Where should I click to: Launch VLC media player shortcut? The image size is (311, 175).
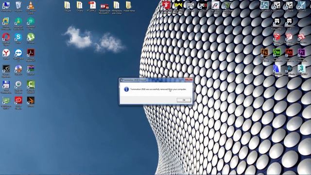point(31,7)
